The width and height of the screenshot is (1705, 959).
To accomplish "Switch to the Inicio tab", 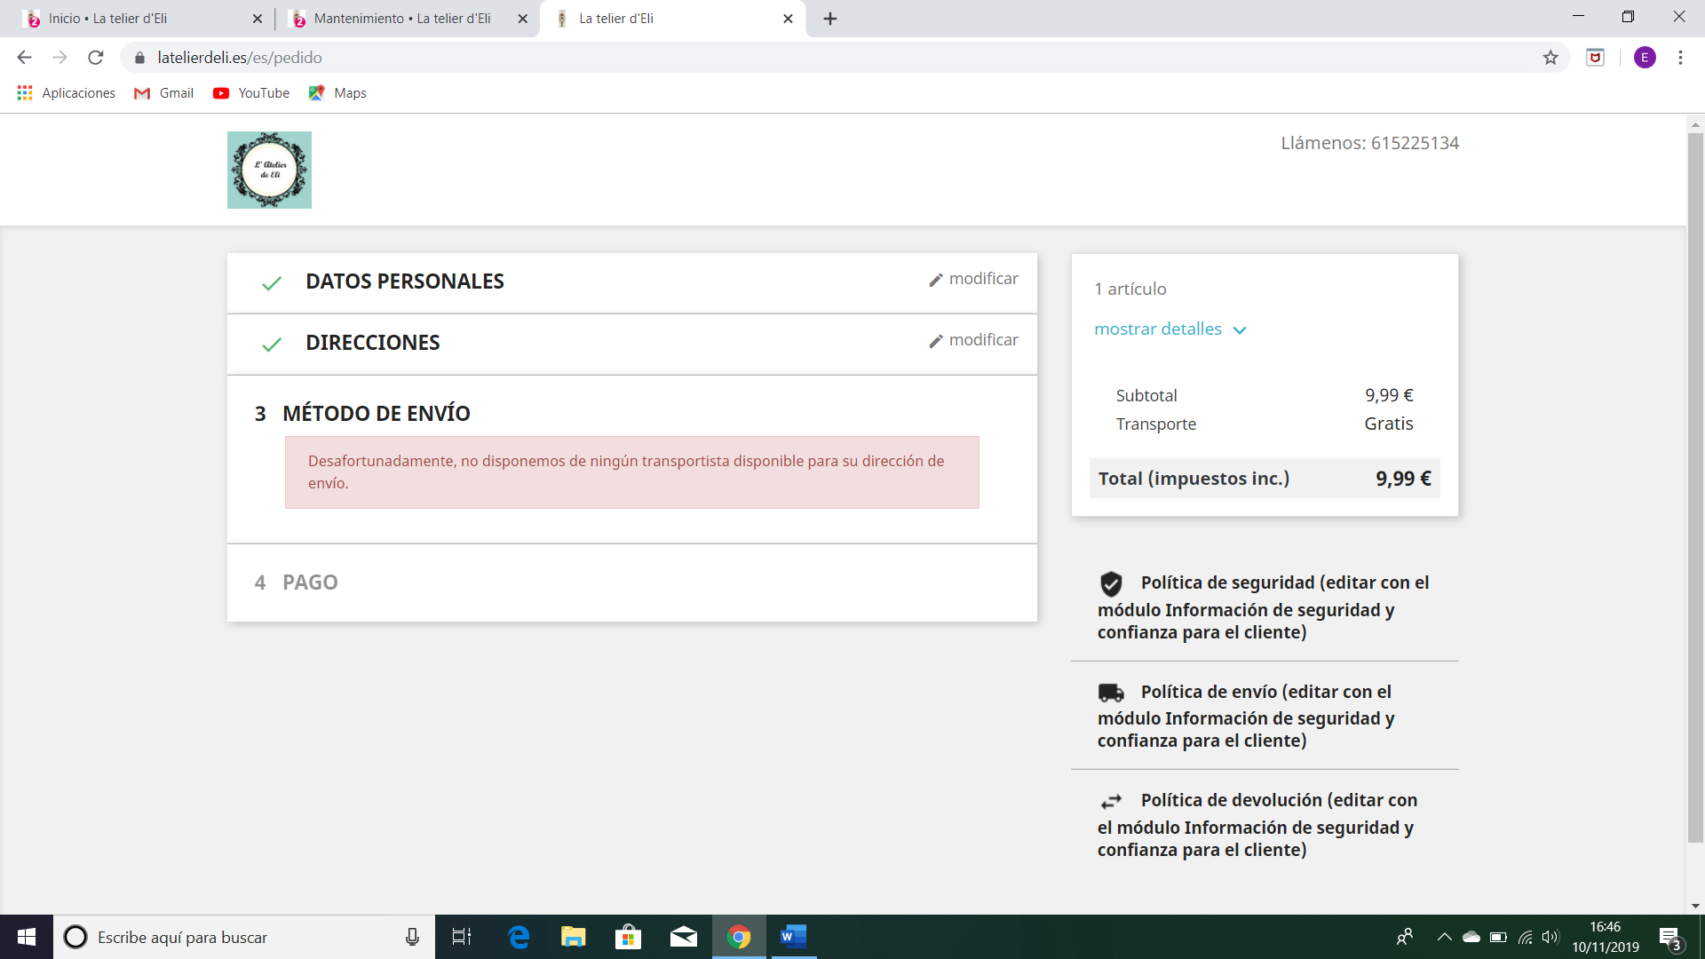I will pyautogui.click(x=107, y=19).
